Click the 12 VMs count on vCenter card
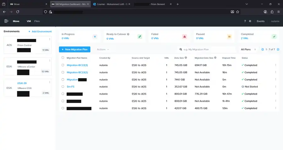The image size is (283, 150). pos(45,71)
